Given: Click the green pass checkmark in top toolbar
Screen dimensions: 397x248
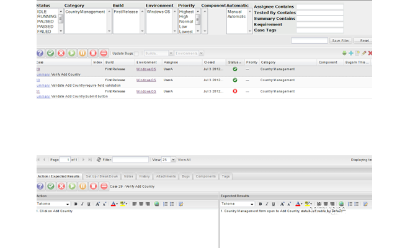Looking at the screenshot, I should 51,53.
